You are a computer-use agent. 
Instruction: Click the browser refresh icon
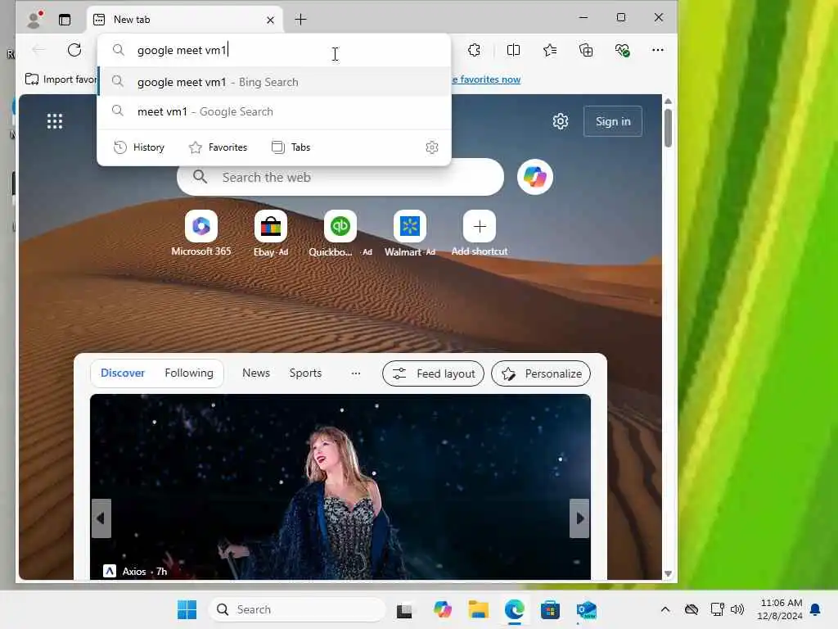74,50
